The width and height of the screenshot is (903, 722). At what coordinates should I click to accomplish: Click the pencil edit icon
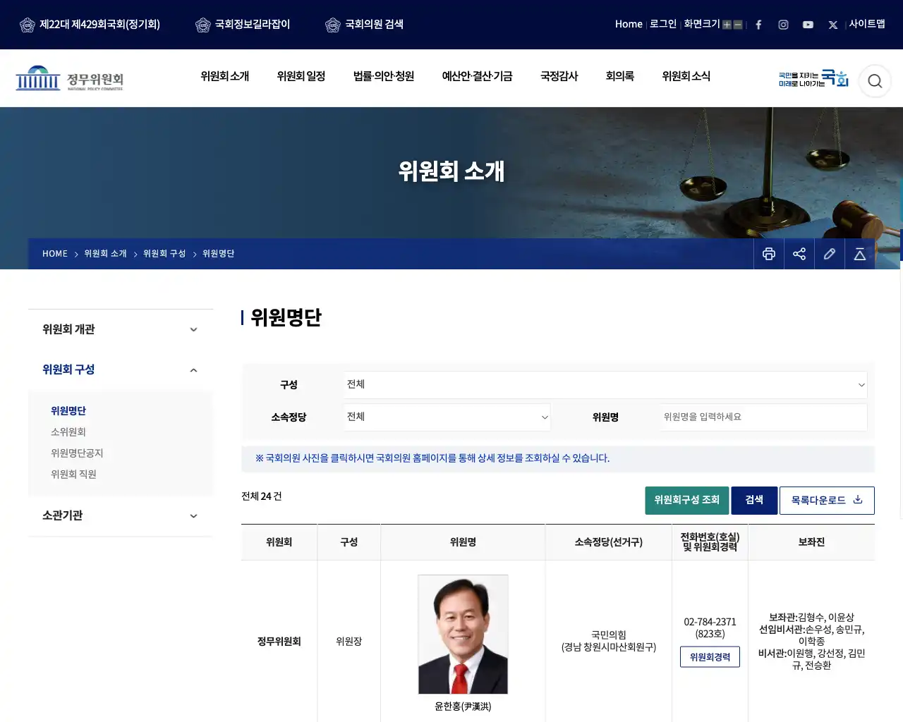[x=830, y=254]
